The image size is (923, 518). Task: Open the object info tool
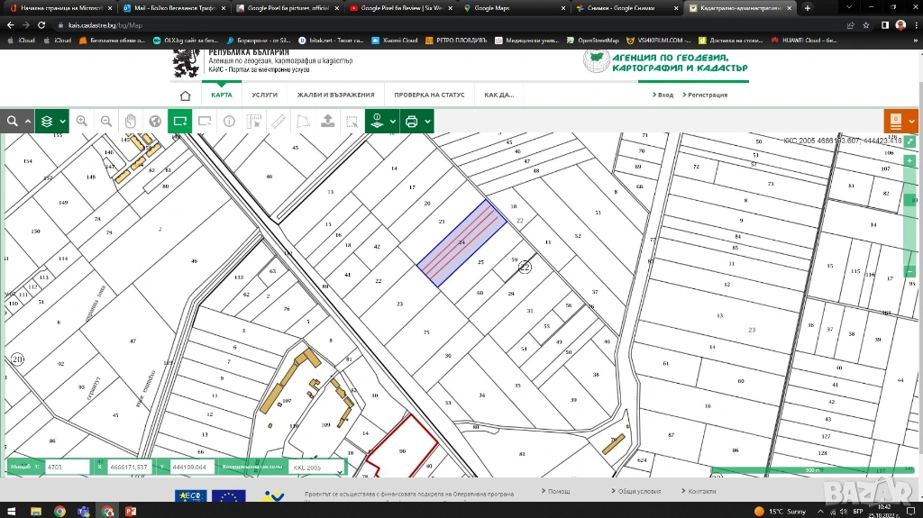[x=229, y=122]
